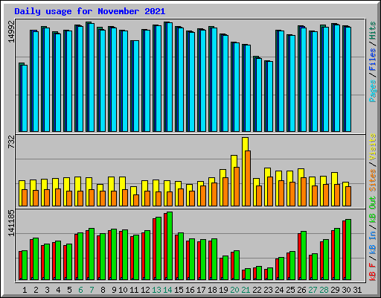This screenshot has height=298, width=381.
Task: Click day 23 on the x-axis
Action: click(268, 290)
